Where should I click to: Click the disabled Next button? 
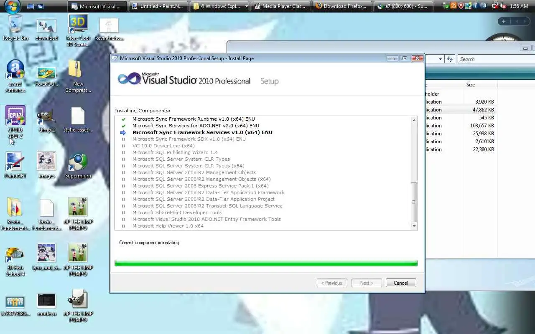point(367,283)
